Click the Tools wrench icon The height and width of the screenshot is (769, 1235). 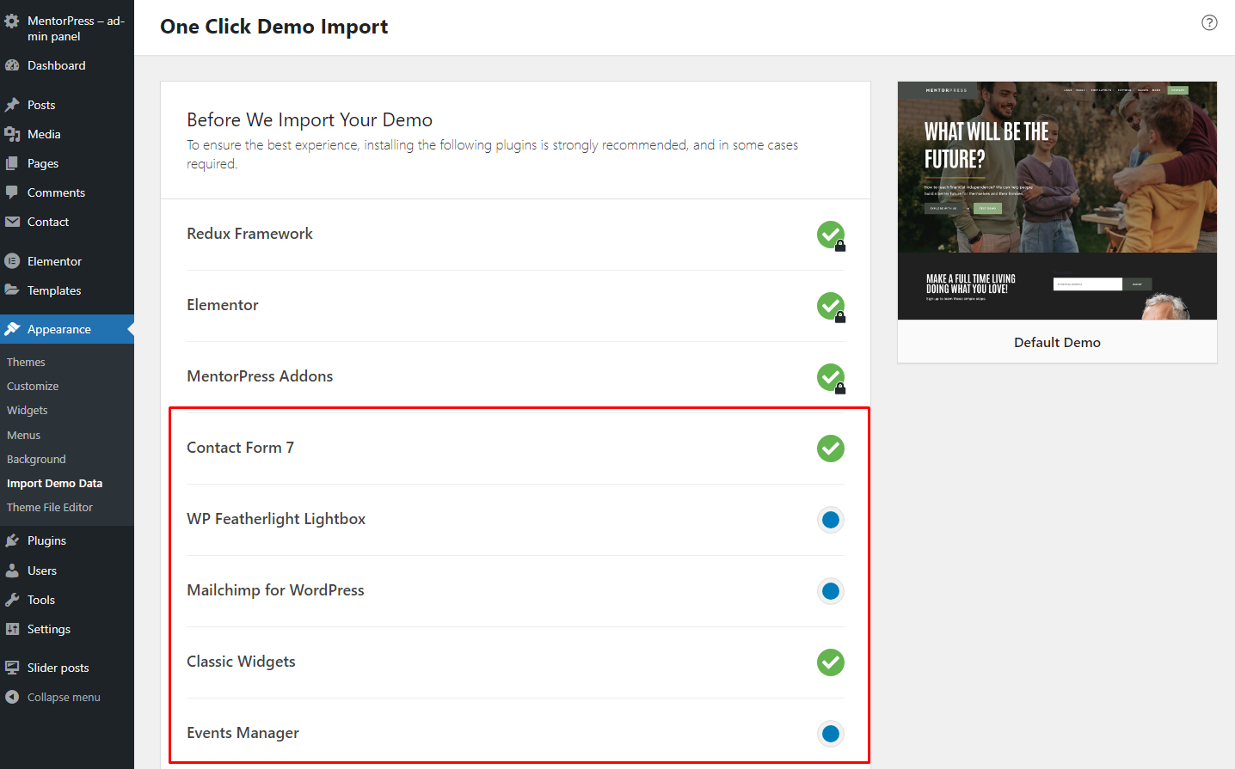point(12,600)
